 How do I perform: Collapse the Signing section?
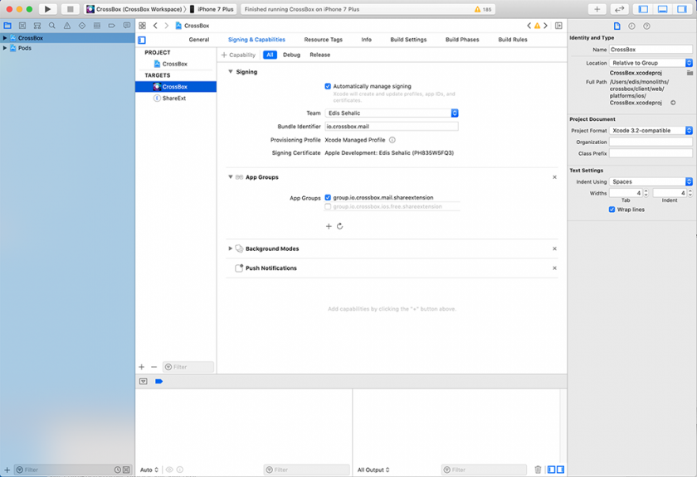click(x=231, y=71)
